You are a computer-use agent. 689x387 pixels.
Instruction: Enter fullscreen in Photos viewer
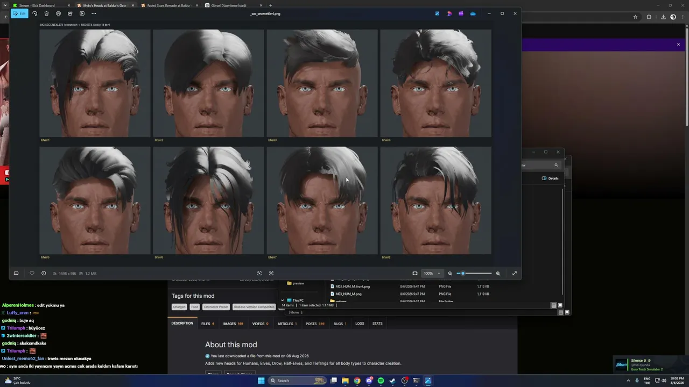(x=515, y=274)
